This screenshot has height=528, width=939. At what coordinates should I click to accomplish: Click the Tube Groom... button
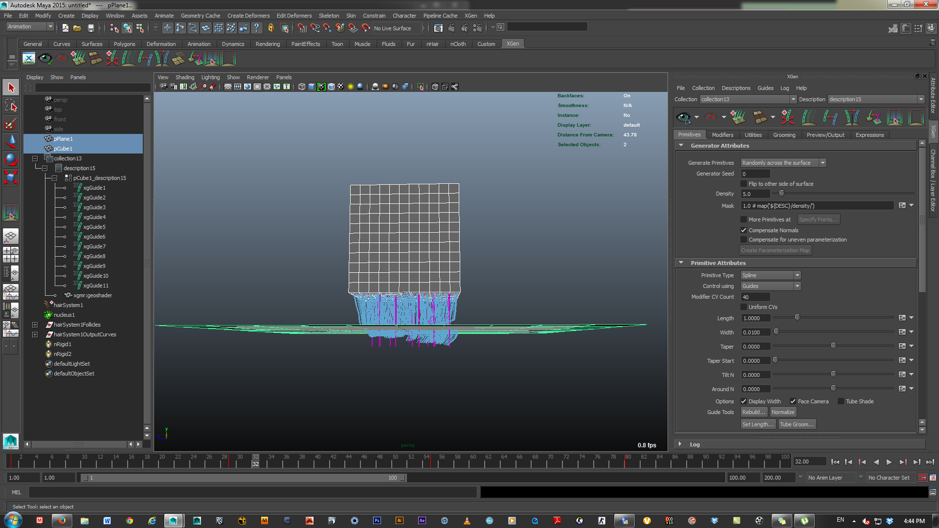coord(797,424)
